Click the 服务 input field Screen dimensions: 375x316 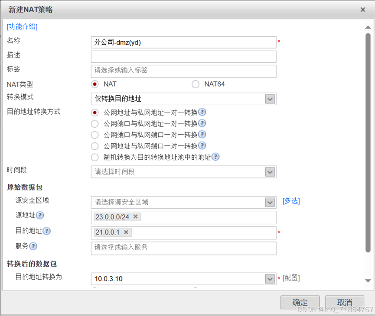183,248
